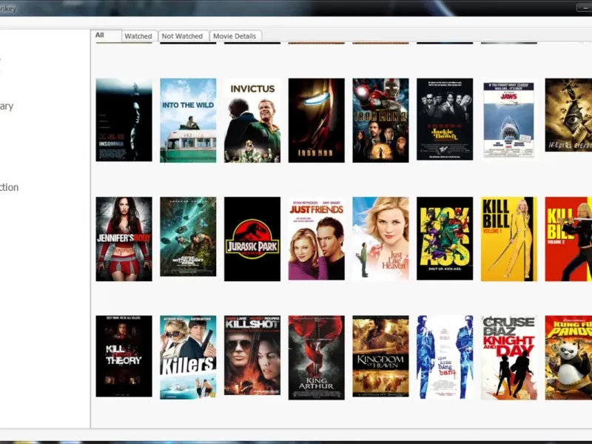The width and height of the screenshot is (592, 444).
Task: Select the first Iron Man poster
Action: tap(316, 120)
